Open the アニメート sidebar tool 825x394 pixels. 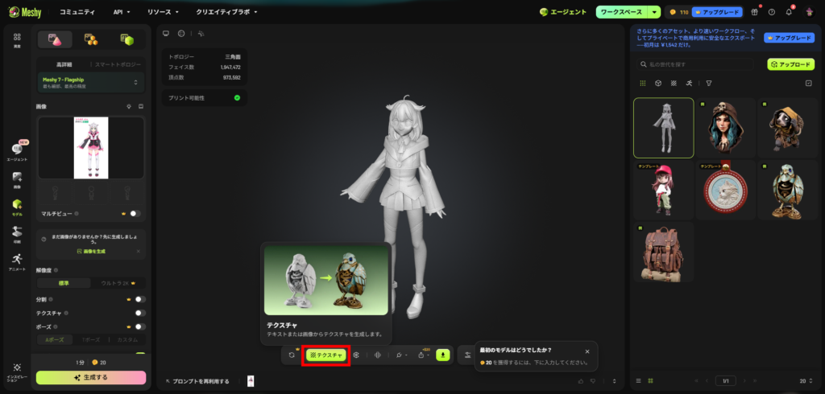(x=17, y=261)
